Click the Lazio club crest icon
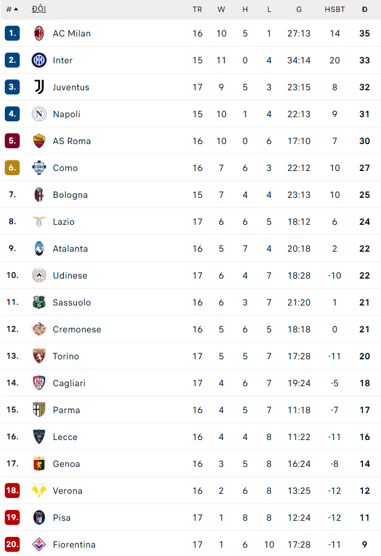381x556 pixels. tap(38, 222)
